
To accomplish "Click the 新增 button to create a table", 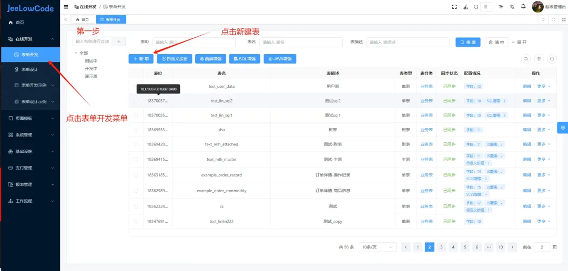I will pyautogui.click(x=141, y=59).
